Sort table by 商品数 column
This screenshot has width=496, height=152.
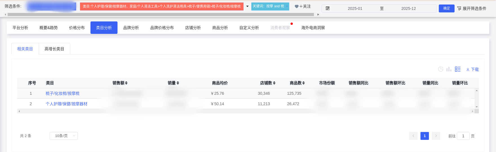[x=304, y=83]
